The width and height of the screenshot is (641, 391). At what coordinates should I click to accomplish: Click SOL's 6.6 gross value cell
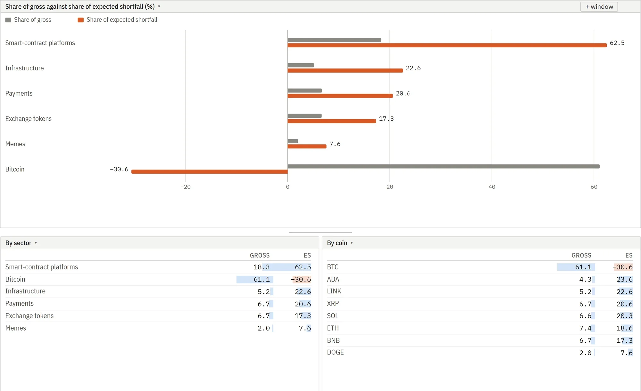tap(585, 316)
